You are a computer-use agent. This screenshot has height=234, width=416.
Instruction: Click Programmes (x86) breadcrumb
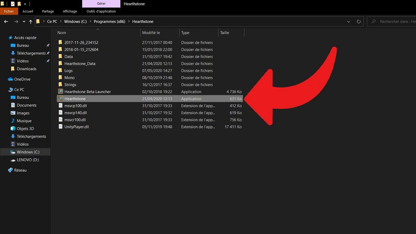[109, 21]
